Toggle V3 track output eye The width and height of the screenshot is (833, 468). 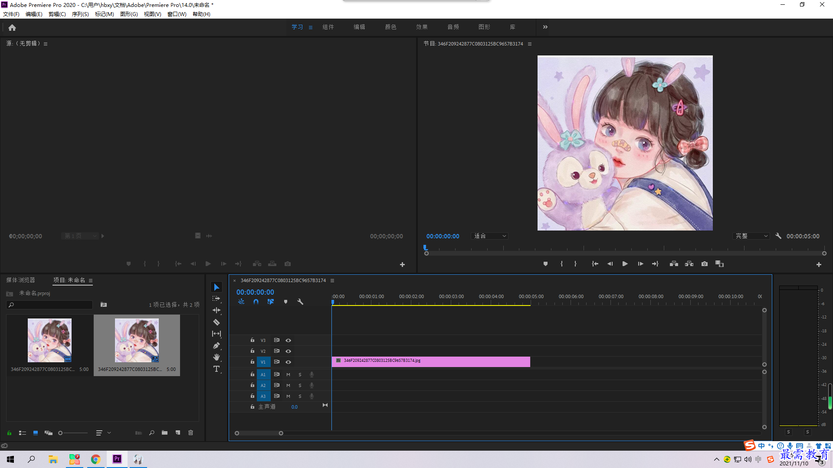point(288,340)
